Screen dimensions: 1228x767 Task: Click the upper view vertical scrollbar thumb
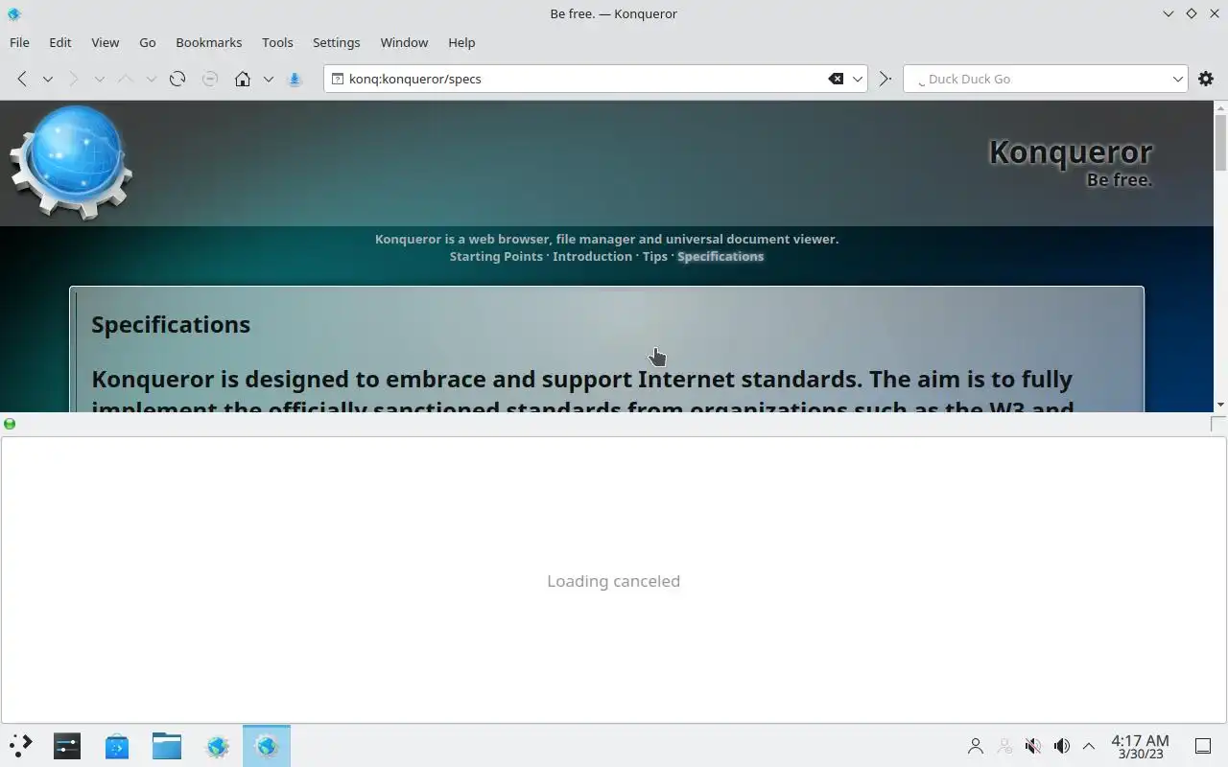(x=1220, y=142)
